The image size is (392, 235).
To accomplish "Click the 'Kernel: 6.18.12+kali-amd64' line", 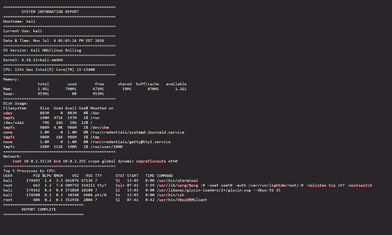I will click(x=33, y=60).
